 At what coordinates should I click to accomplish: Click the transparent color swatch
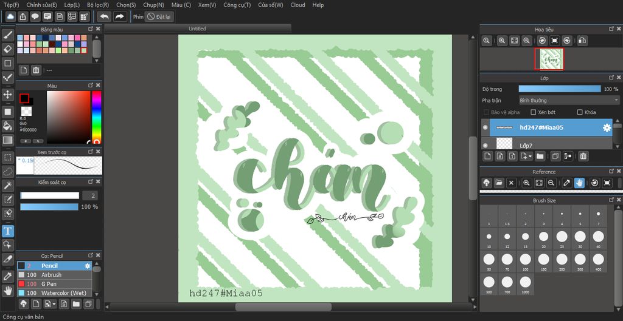(27, 111)
